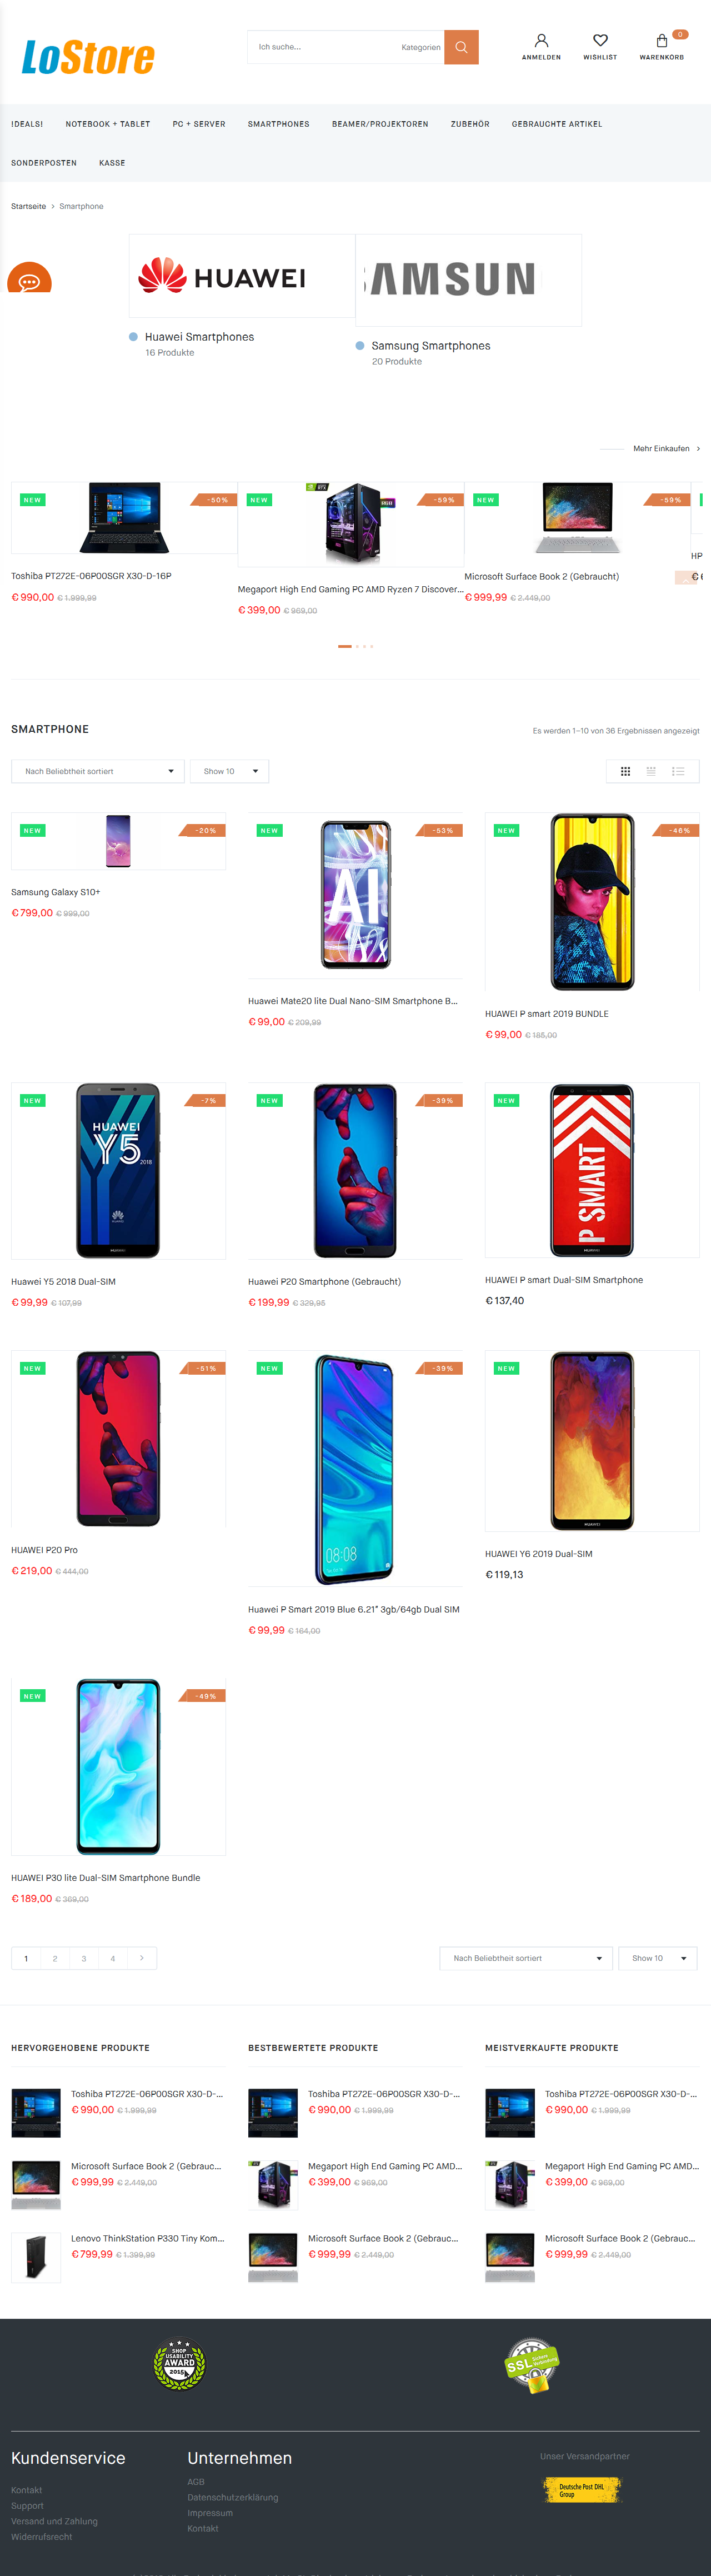Open the Huawei Y5 2018 product thumbnail
The height and width of the screenshot is (2576, 711).
click(118, 1170)
